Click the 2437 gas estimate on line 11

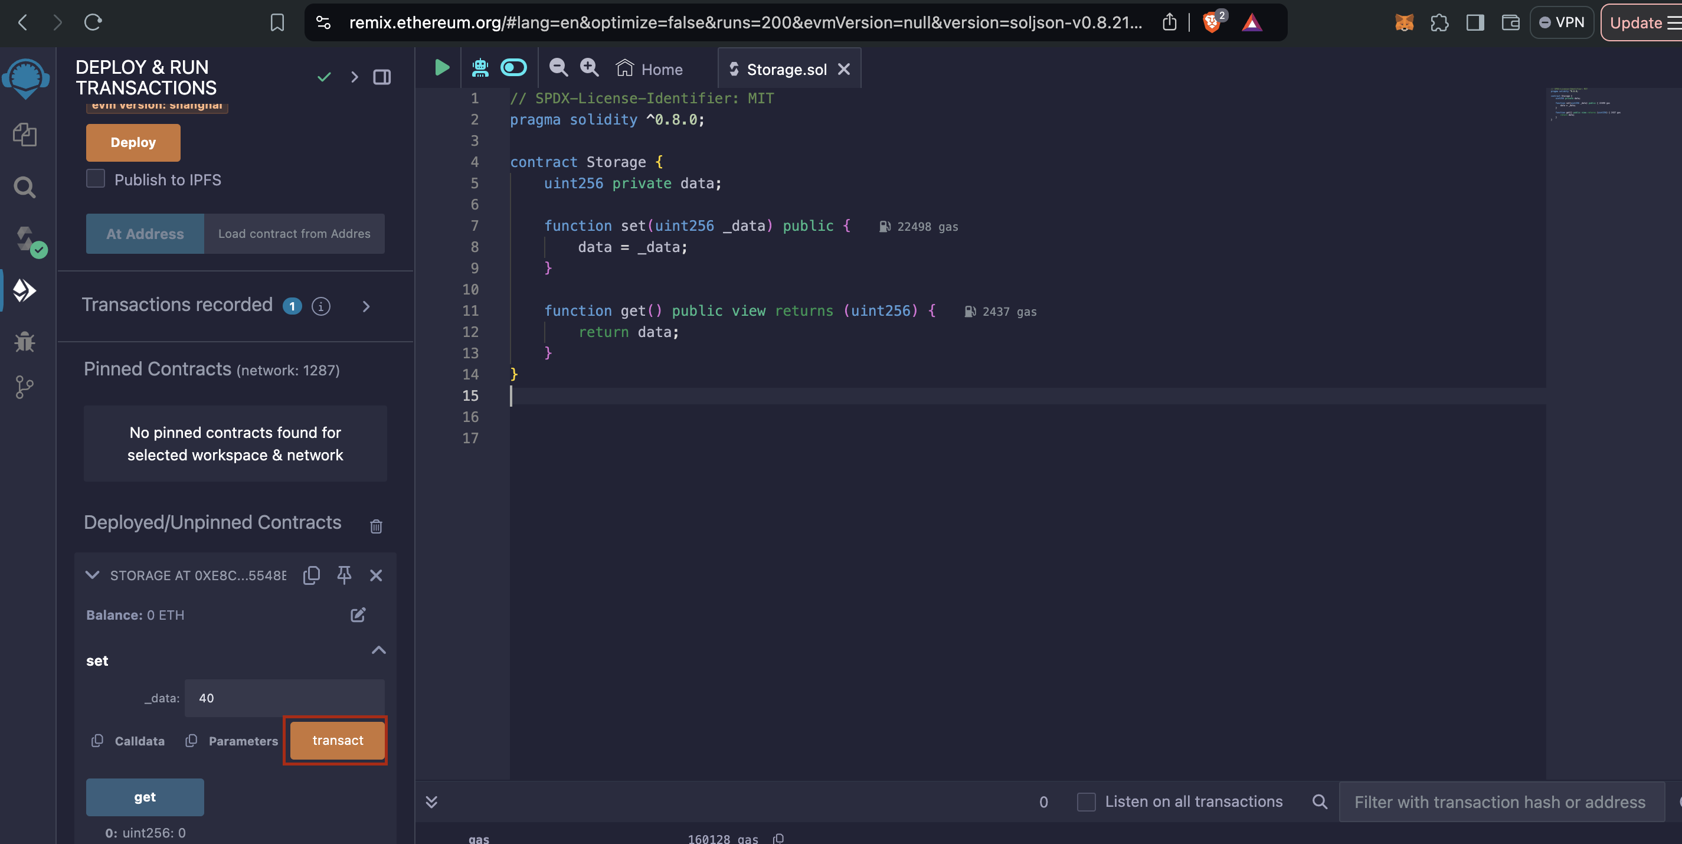1001,312
